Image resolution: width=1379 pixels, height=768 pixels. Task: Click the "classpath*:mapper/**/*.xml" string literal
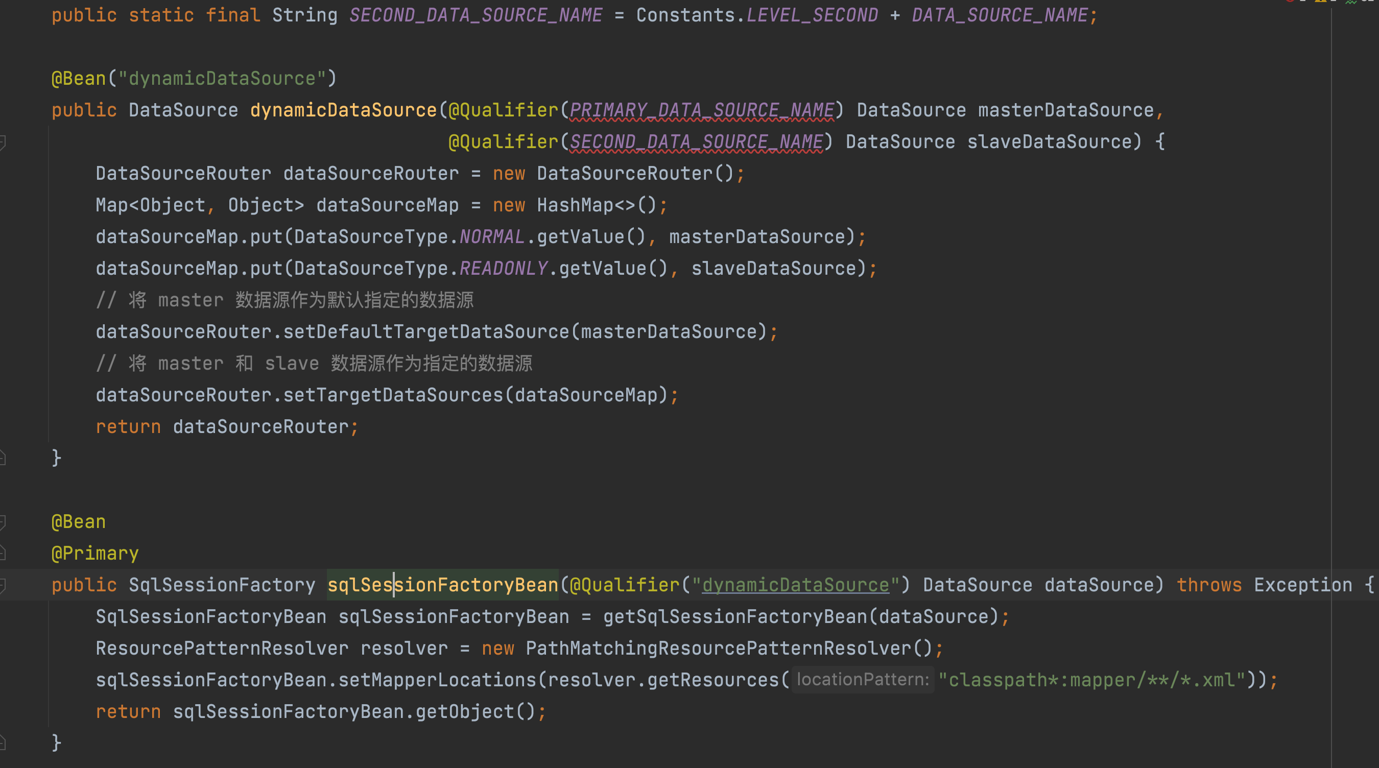1092,680
